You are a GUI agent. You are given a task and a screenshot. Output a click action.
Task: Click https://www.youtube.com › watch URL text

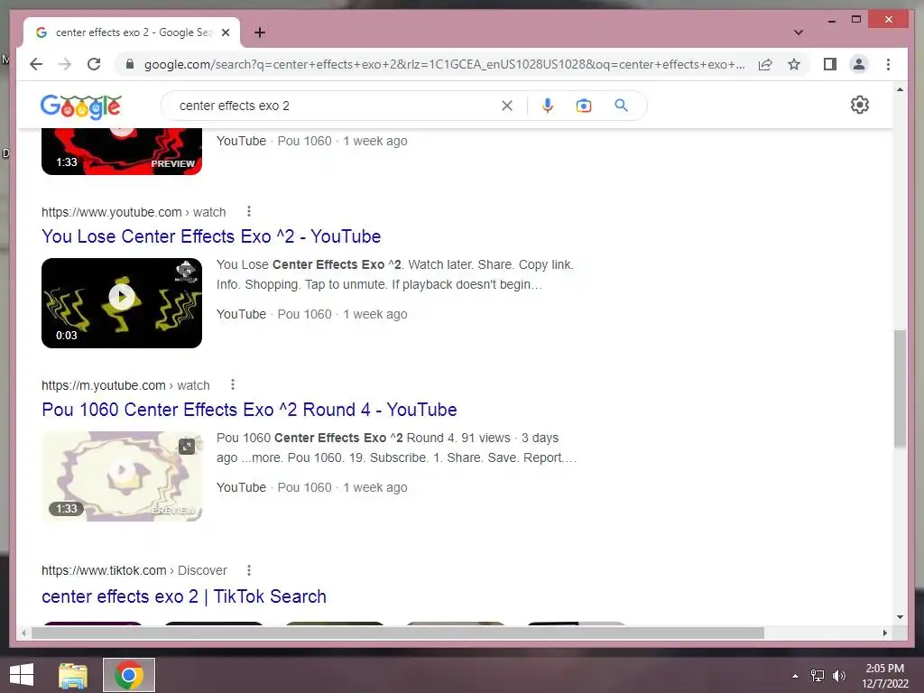[134, 212]
